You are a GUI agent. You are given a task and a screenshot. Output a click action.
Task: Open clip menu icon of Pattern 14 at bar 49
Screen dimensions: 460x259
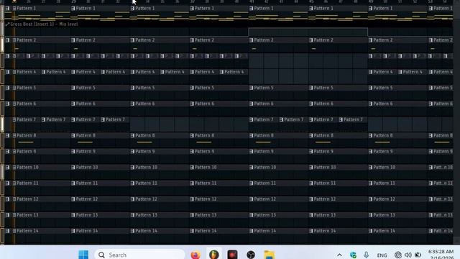click(371, 231)
